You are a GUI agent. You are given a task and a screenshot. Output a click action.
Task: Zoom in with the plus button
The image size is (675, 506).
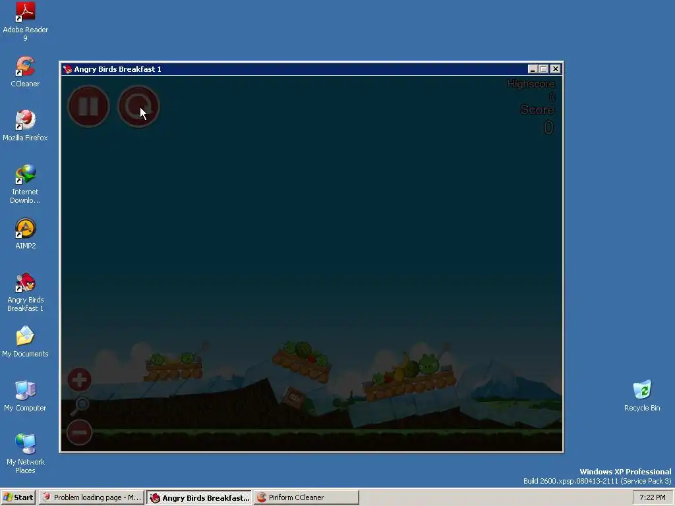click(x=79, y=380)
